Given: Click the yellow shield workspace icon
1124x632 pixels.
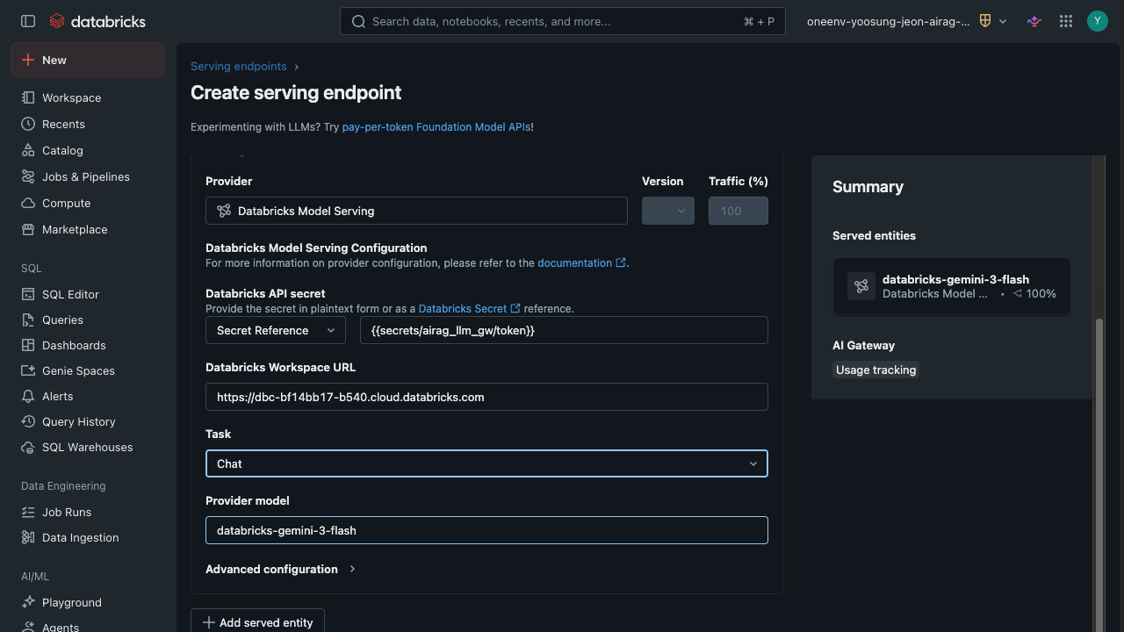Looking at the screenshot, I should pos(985,21).
